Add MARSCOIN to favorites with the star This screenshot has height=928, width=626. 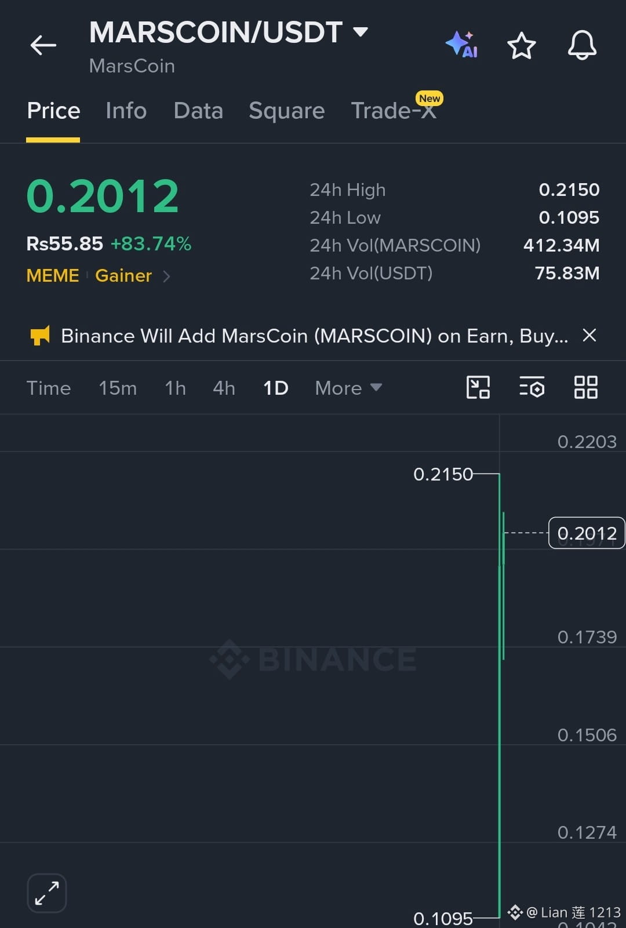click(x=522, y=46)
